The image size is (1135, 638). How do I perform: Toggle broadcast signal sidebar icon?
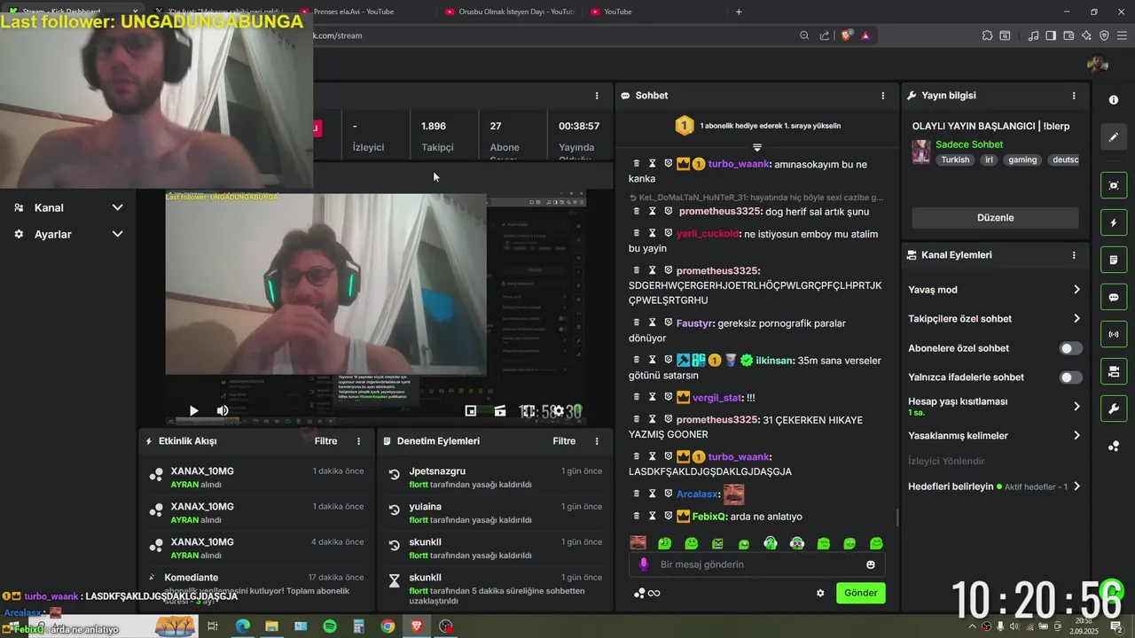point(1114,334)
